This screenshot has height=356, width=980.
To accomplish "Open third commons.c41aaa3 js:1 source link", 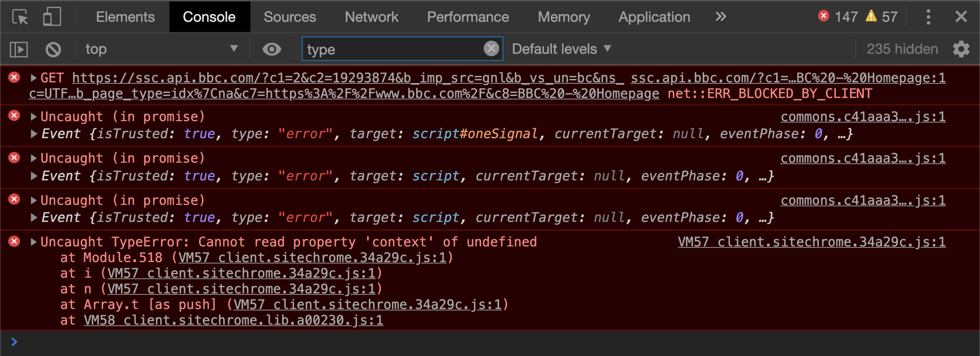I will point(863,201).
